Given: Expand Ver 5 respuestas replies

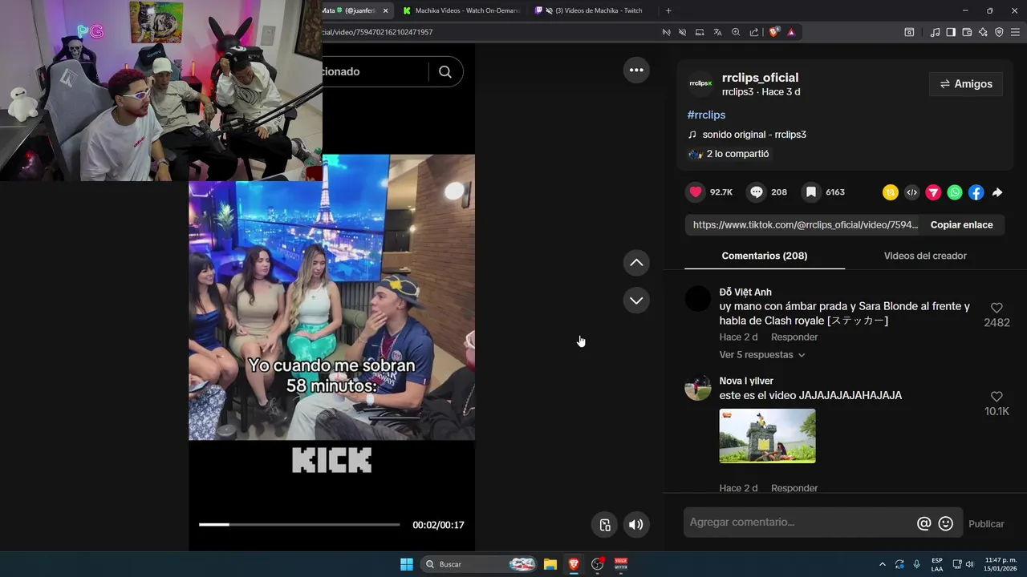Looking at the screenshot, I should [761, 355].
